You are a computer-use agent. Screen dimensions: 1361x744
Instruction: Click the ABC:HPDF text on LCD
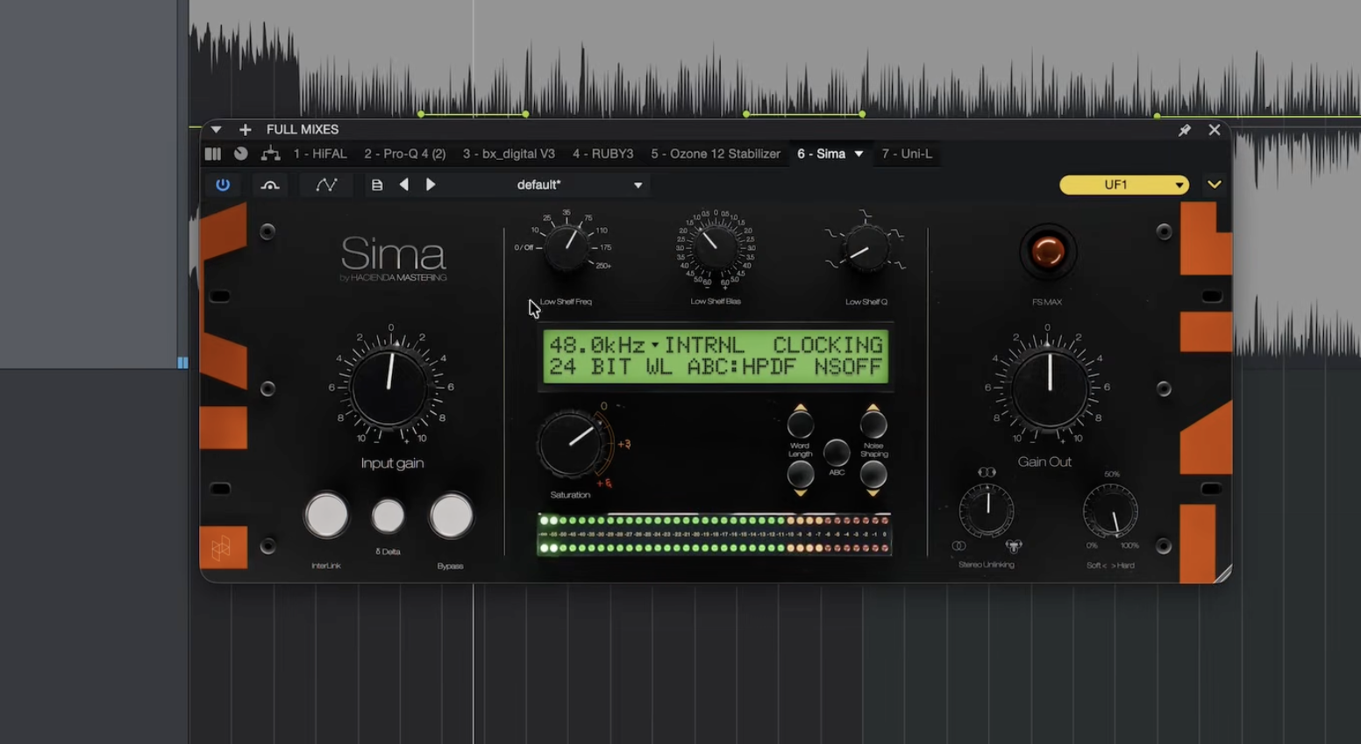[741, 367]
